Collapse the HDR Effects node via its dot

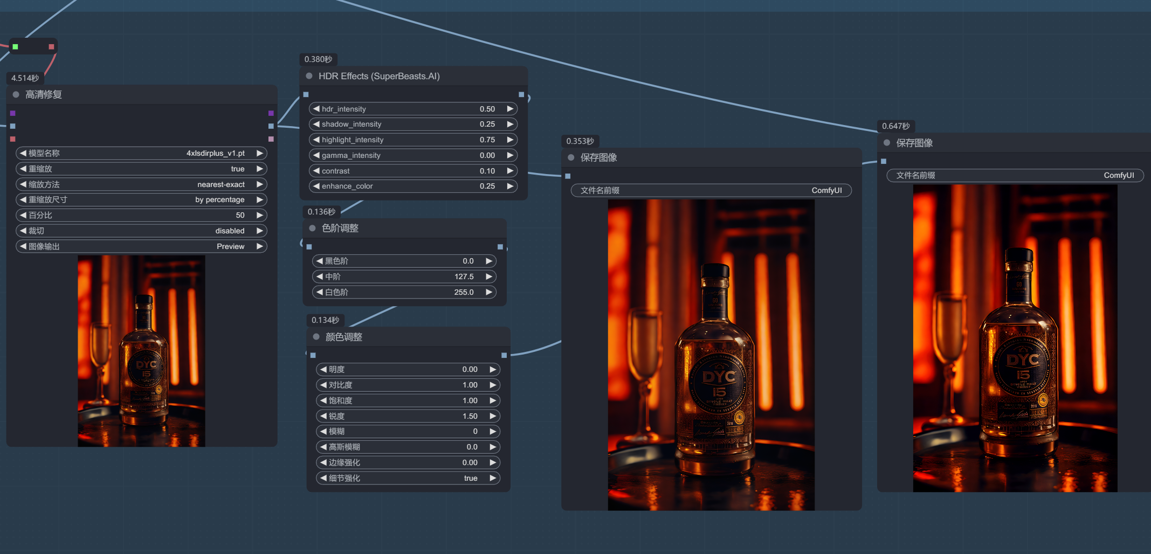(x=309, y=76)
